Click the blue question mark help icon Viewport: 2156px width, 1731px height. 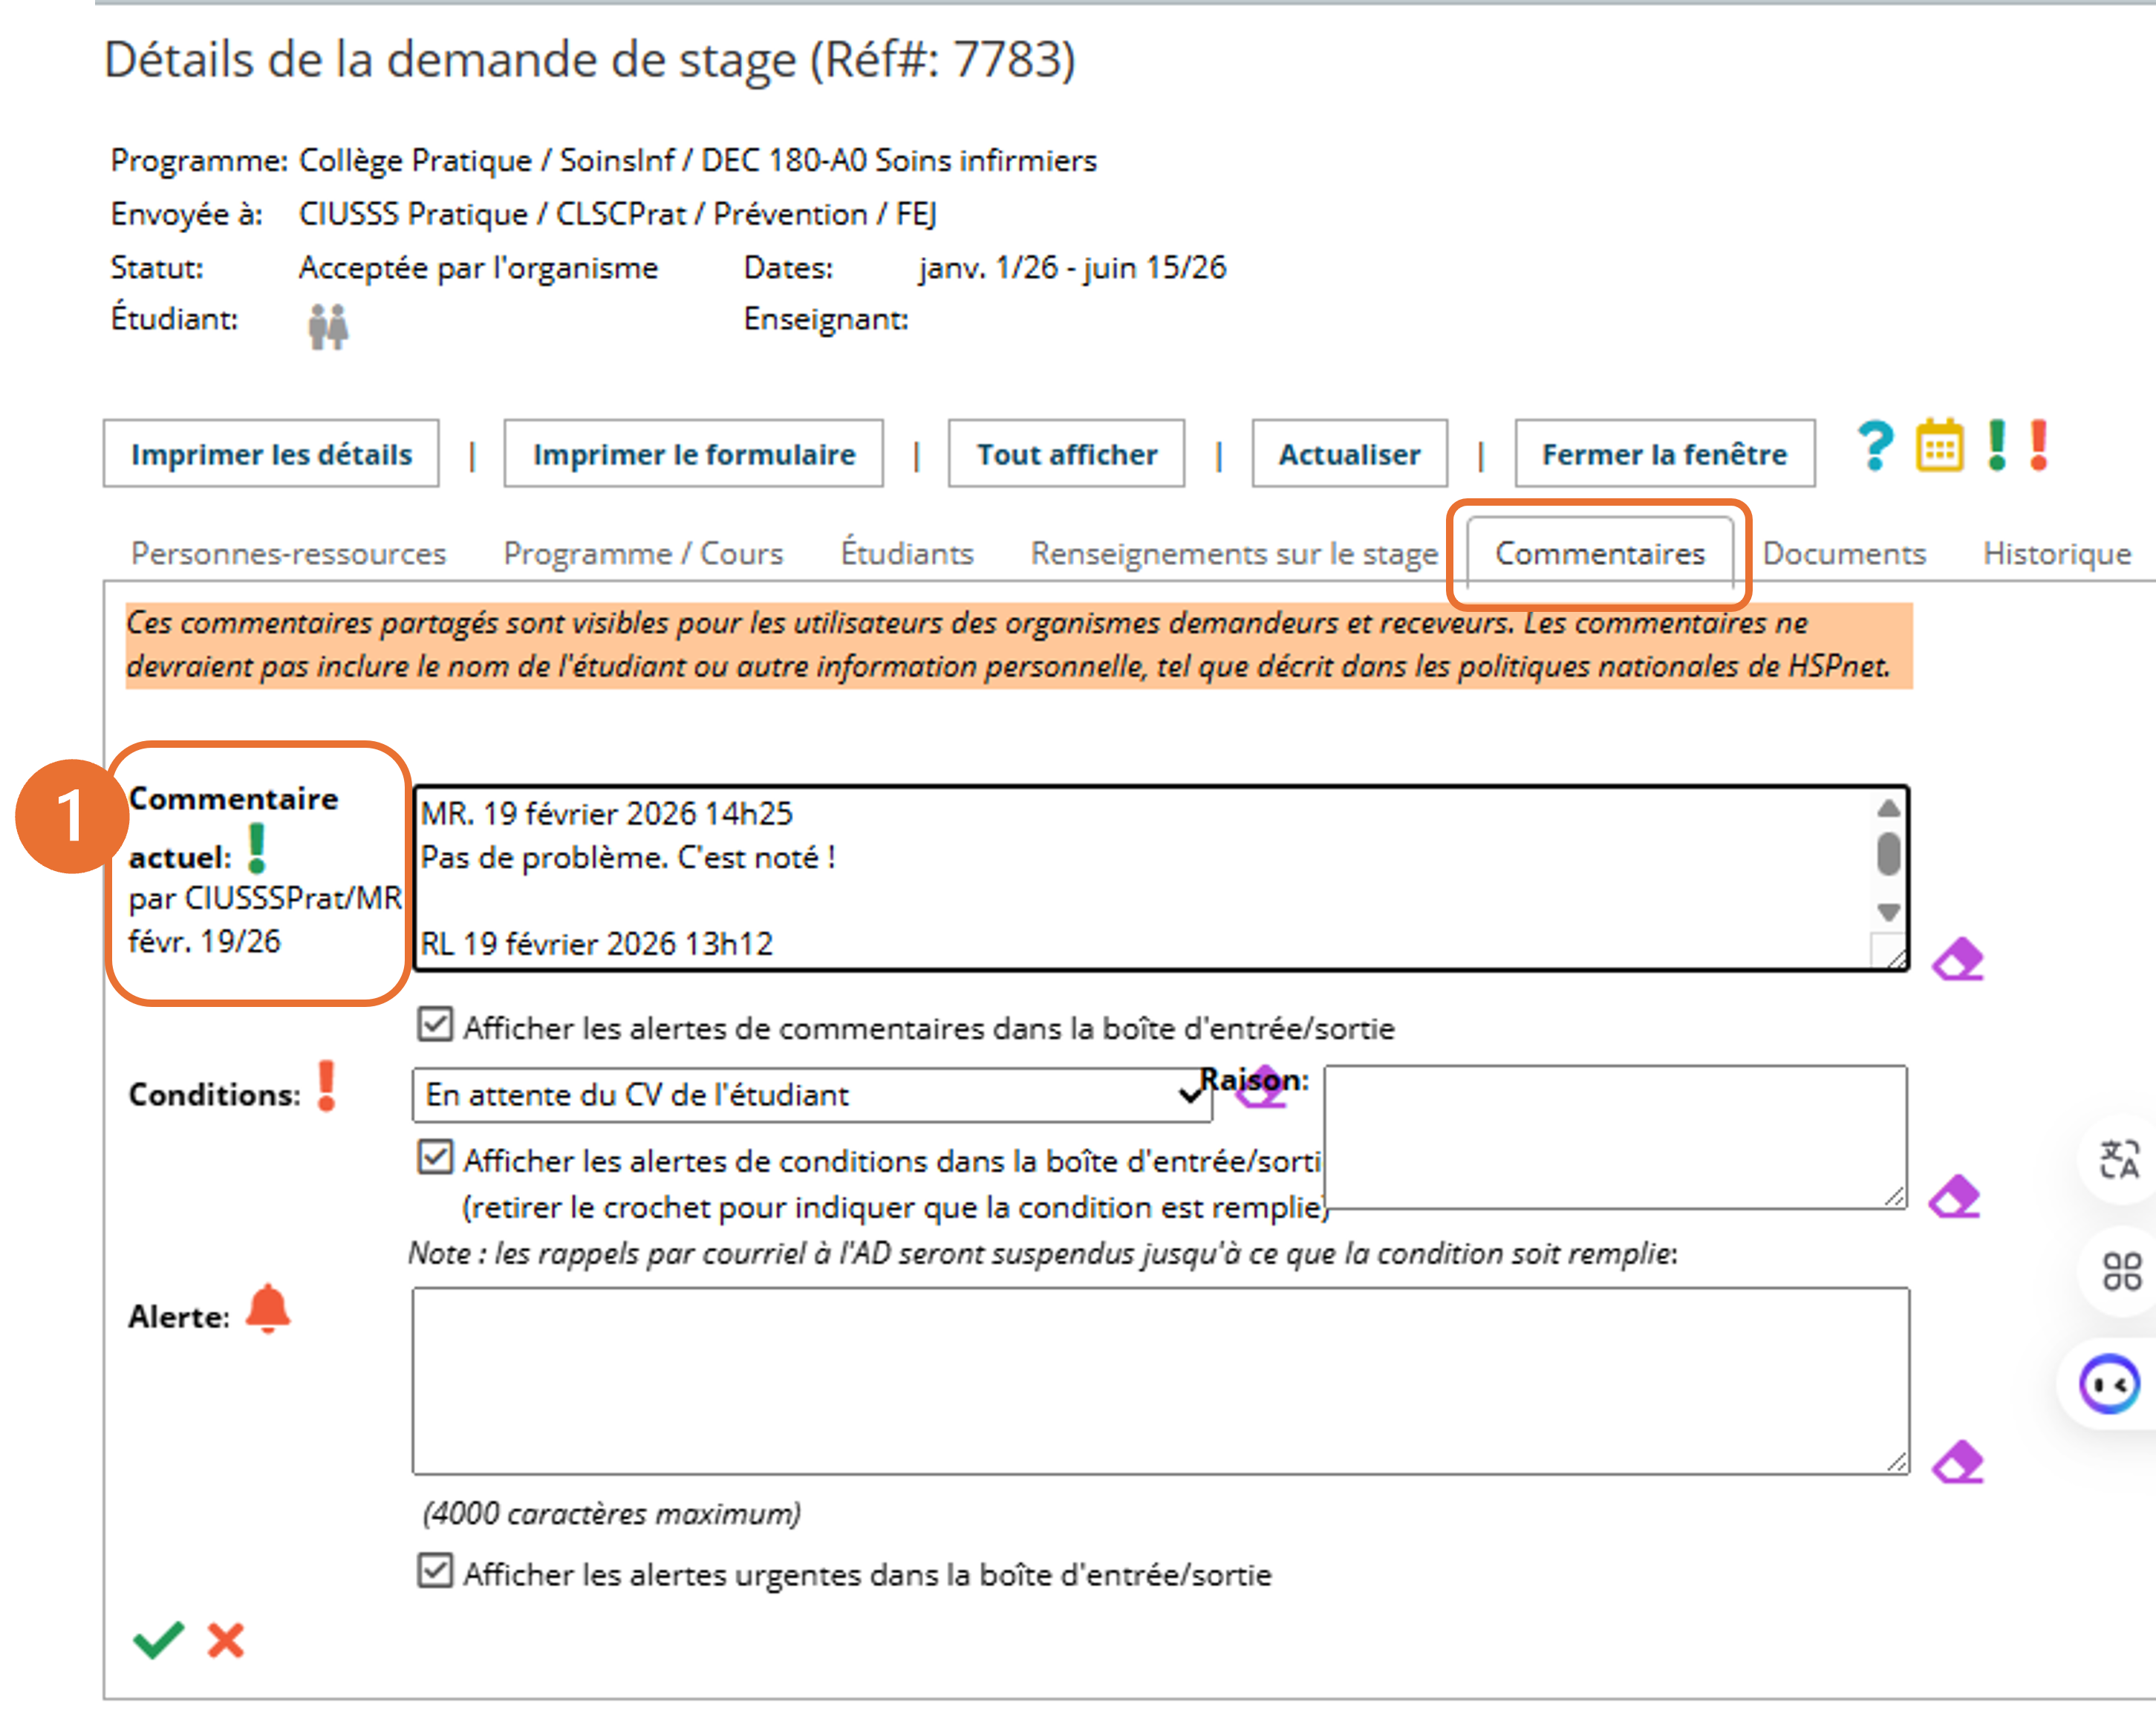pyautogui.click(x=1875, y=446)
